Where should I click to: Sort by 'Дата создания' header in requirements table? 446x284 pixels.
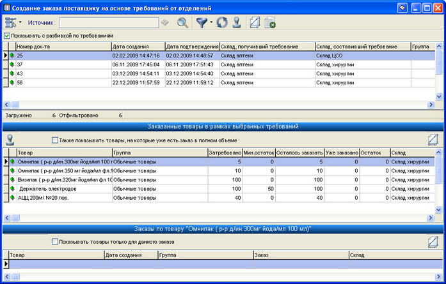pyautogui.click(x=138, y=47)
